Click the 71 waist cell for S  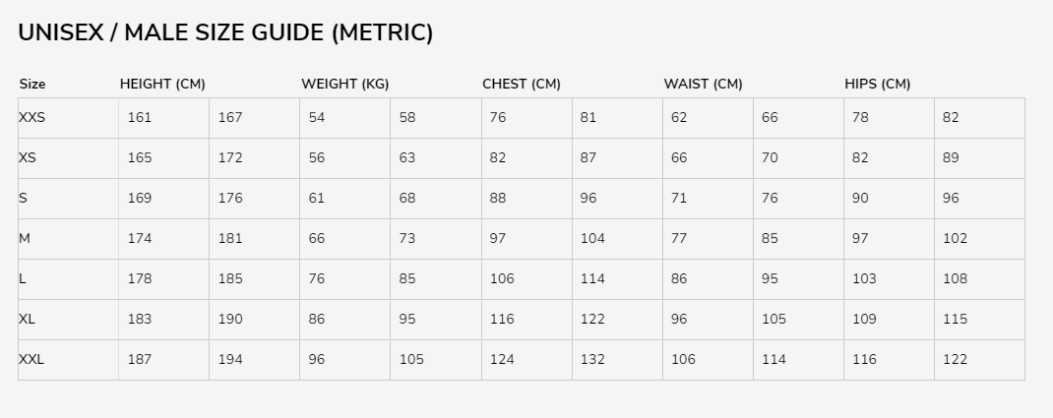[679, 198]
